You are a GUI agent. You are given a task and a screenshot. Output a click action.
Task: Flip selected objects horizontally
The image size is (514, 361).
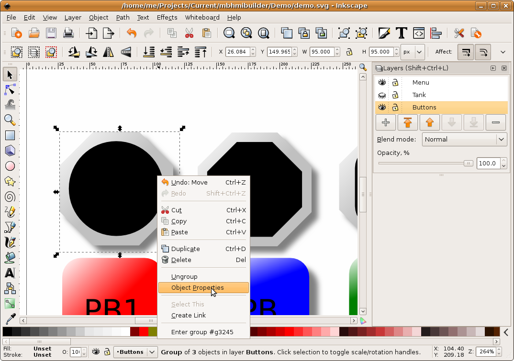109,52
